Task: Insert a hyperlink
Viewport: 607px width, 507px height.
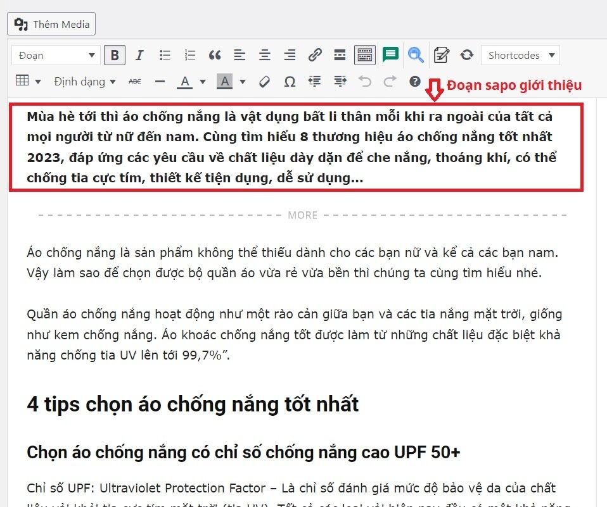Action: click(x=315, y=55)
